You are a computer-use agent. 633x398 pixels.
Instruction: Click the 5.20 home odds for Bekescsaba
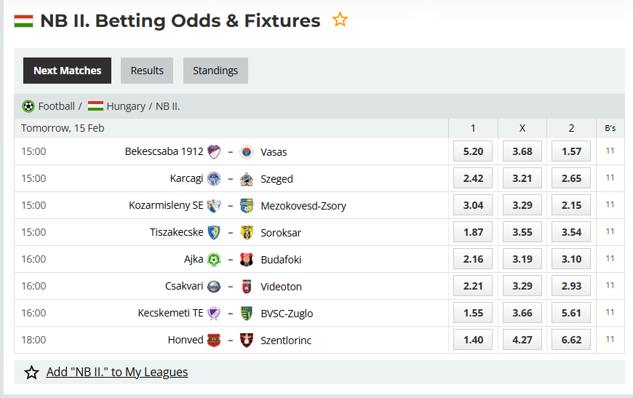[x=473, y=151]
